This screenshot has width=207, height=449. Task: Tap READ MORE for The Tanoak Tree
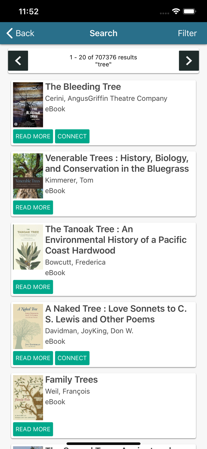33,287
